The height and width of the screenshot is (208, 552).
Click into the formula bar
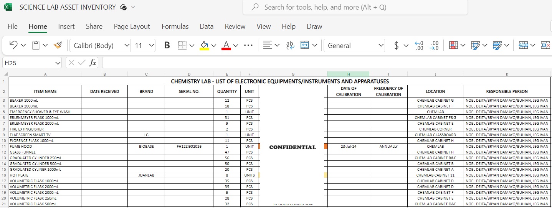click(327, 63)
